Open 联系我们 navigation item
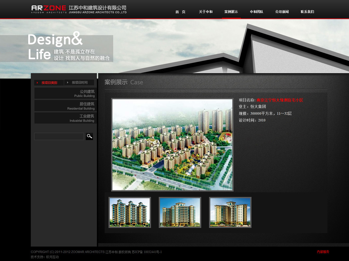 click(307, 12)
